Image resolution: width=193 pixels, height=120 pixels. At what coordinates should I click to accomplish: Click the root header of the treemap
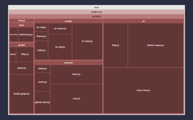(x=96, y=7)
